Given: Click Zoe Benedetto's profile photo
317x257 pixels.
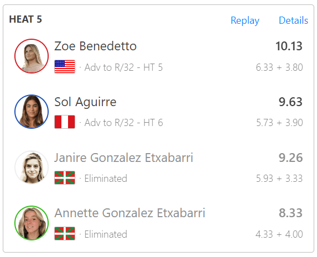Looking at the screenshot, I should pyautogui.click(x=32, y=56).
